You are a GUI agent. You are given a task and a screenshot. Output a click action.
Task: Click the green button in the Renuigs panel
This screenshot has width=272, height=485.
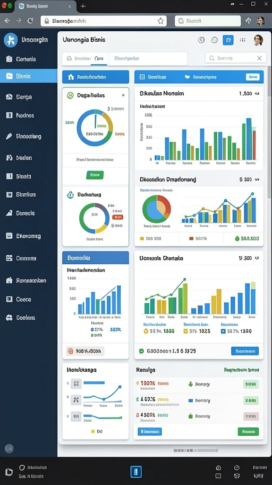coord(248,431)
